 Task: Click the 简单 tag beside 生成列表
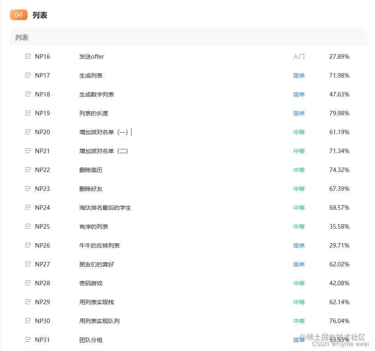point(299,75)
